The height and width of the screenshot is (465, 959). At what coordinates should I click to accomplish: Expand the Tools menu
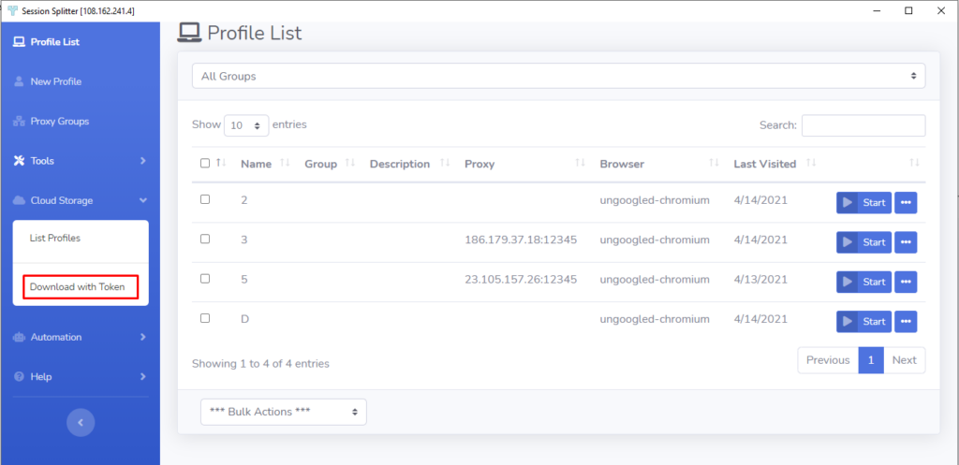81,161
